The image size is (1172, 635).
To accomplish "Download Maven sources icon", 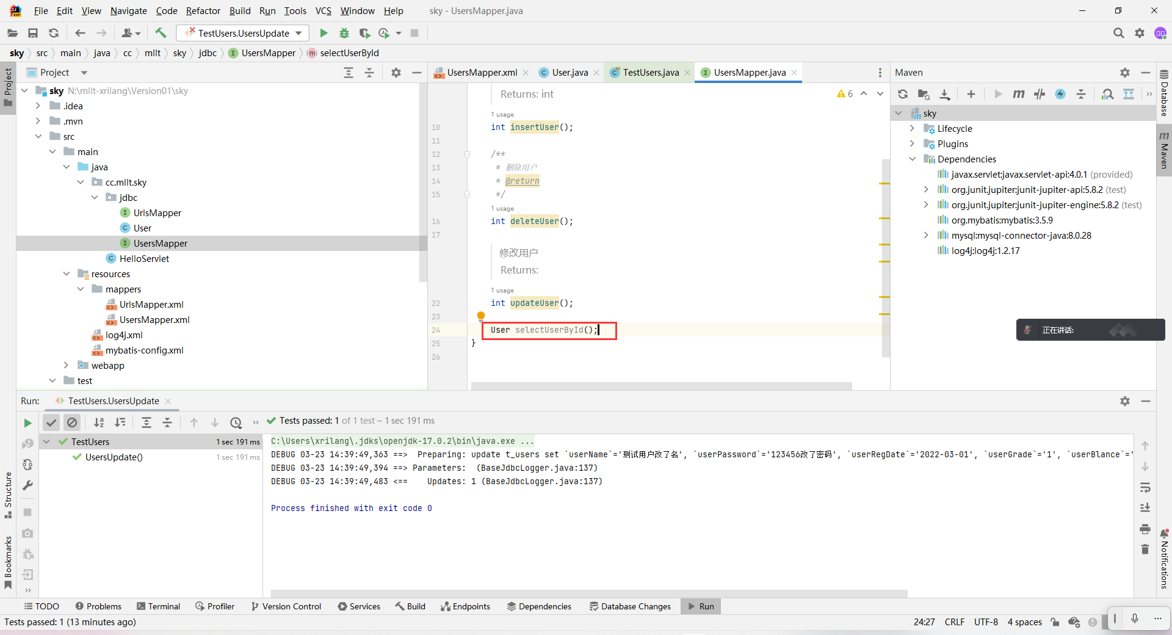I will tap(944, 94).
